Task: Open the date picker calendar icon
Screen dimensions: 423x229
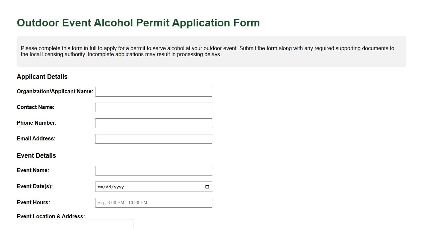Action: (x=208, y=187)
